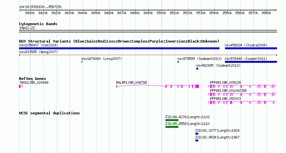
Task: Click the chr18:9391630..9587291 coordinates label
Action: coord(40,7)
